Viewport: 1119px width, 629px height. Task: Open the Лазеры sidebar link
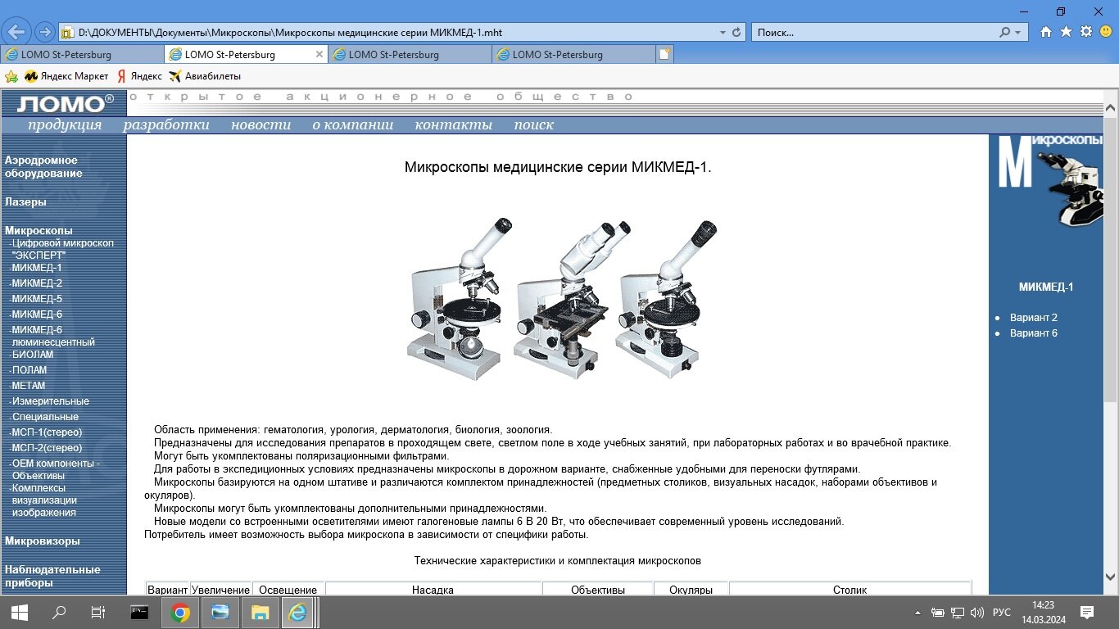[x=25, y=201]
